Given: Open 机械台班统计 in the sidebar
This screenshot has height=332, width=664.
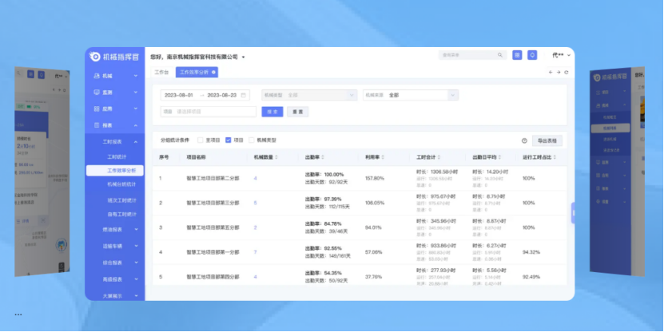Looking at the screenshot, I should 121,184.
